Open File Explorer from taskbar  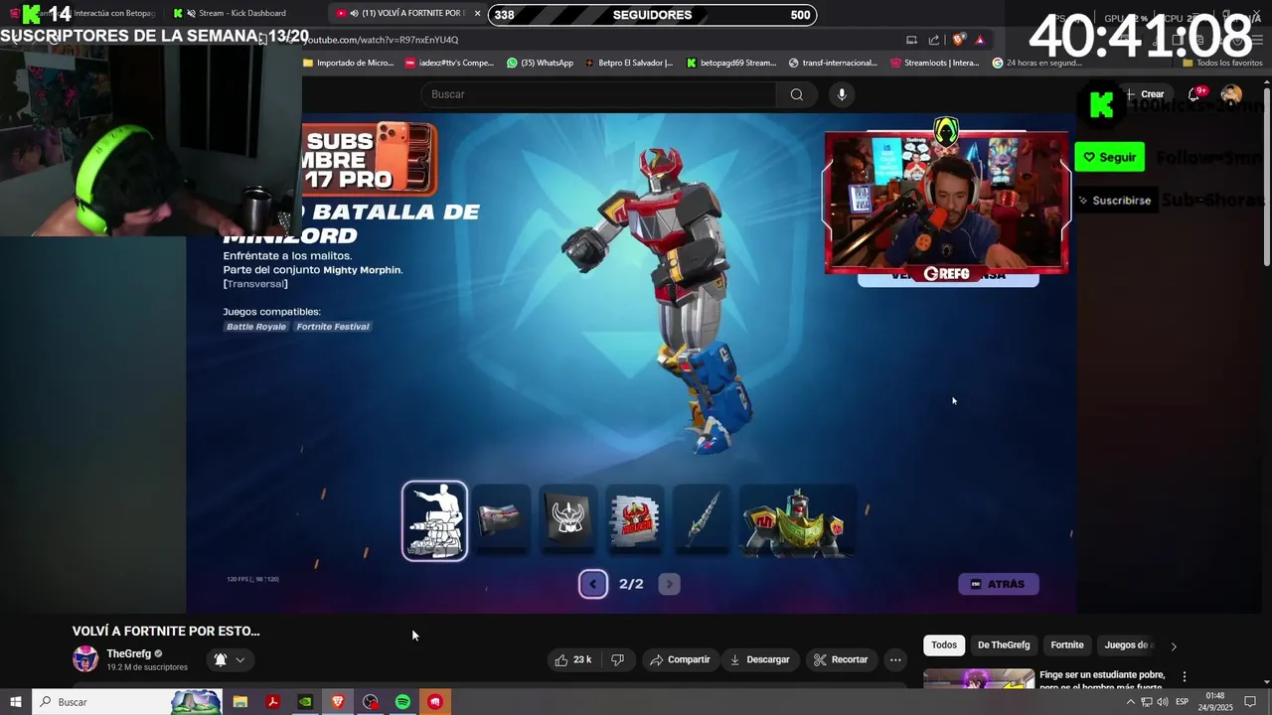pyautogui.click(x=239, y=702)
